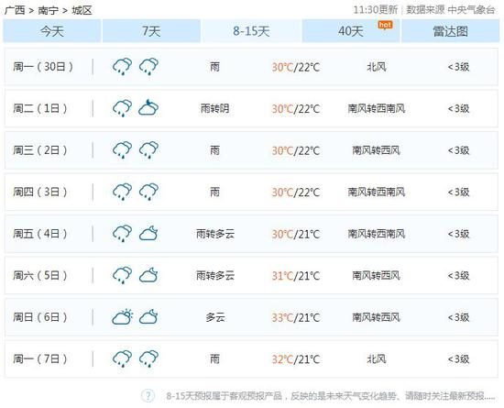
Task: Select the 周一（7日） date label
Action: coord(40,358)
